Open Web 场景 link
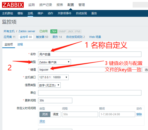The width and height of the screenshot is (148, 130). [x=95, y=37]
